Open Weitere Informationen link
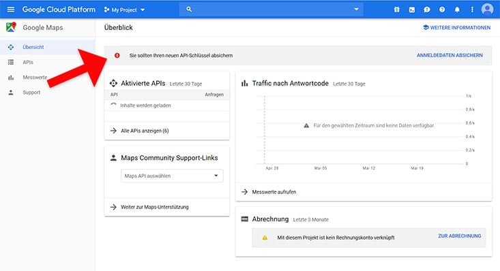Image resolution: width=500 pixels, height=271 pixels. [456, 28]
